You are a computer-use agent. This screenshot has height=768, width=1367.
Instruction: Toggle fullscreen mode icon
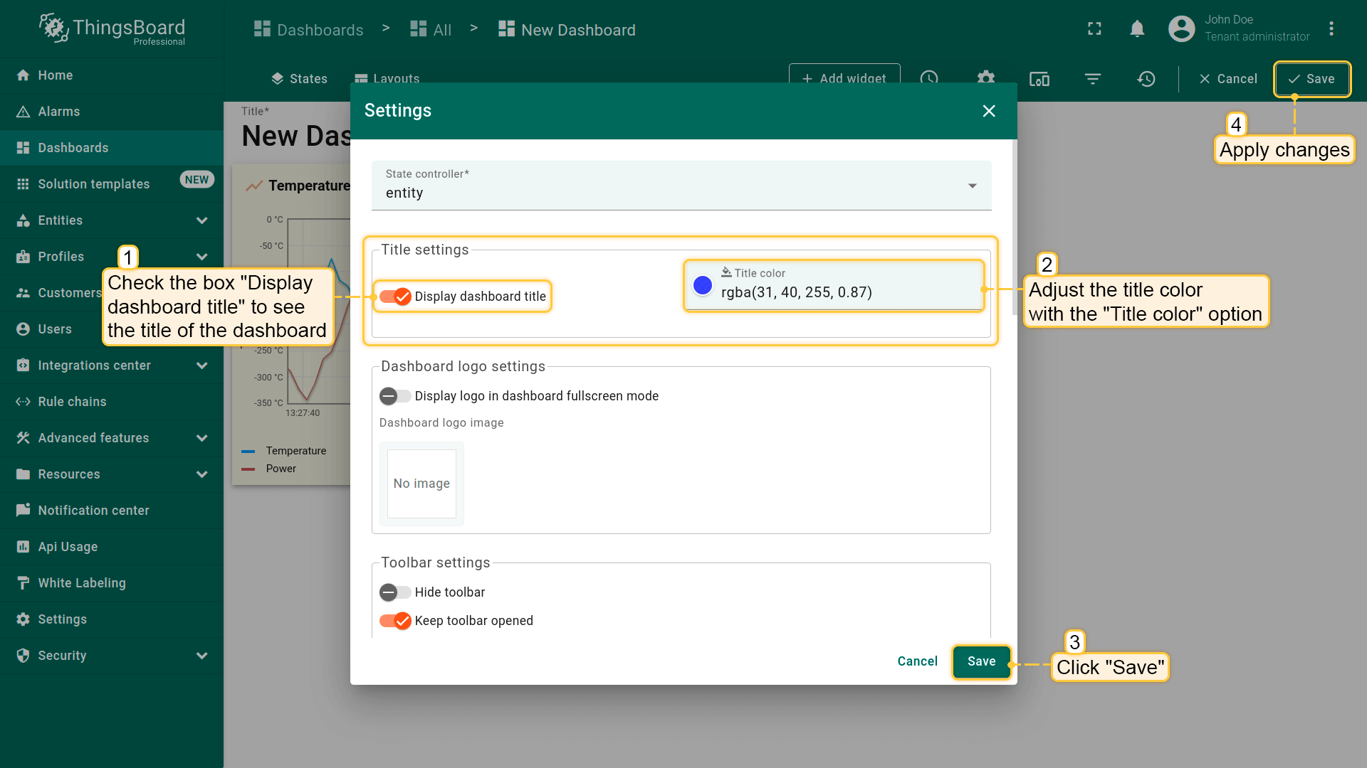(x=1094, y=29)
